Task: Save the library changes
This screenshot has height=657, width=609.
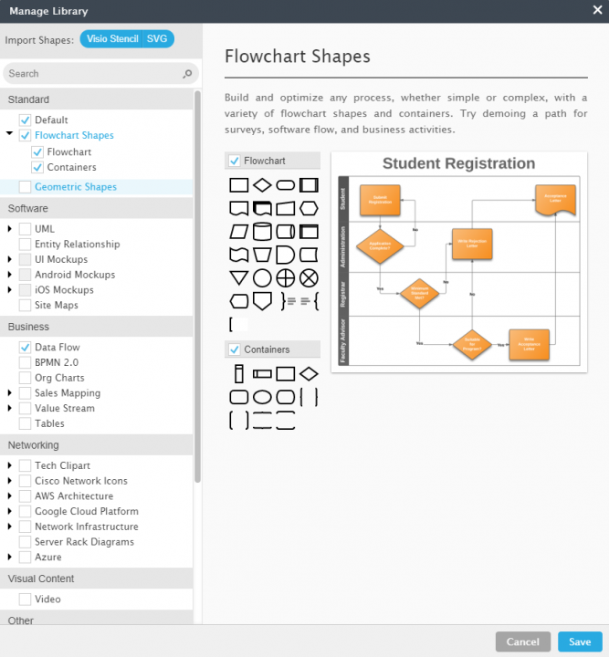Action: click(580, 641)
